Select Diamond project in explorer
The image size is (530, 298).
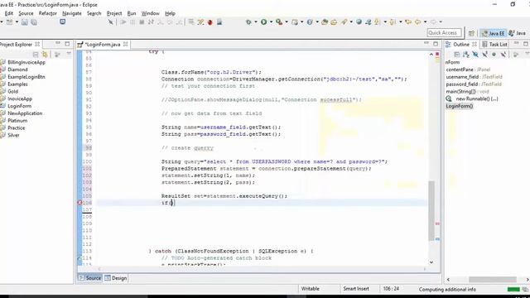click(x=17, y=70)
